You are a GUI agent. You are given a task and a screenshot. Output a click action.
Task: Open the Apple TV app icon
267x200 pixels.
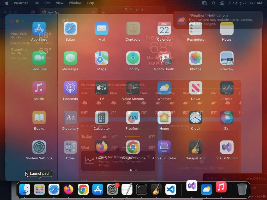tap(102, 88)
